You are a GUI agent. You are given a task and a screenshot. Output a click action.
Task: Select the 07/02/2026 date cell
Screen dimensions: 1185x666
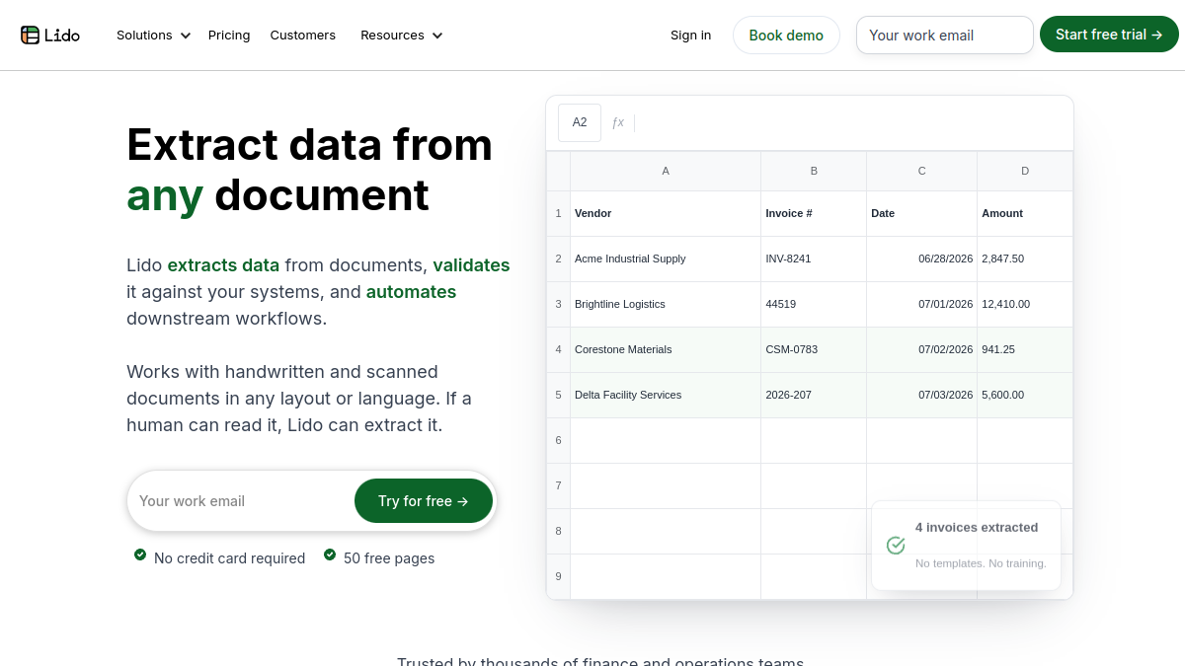point(922,349)
